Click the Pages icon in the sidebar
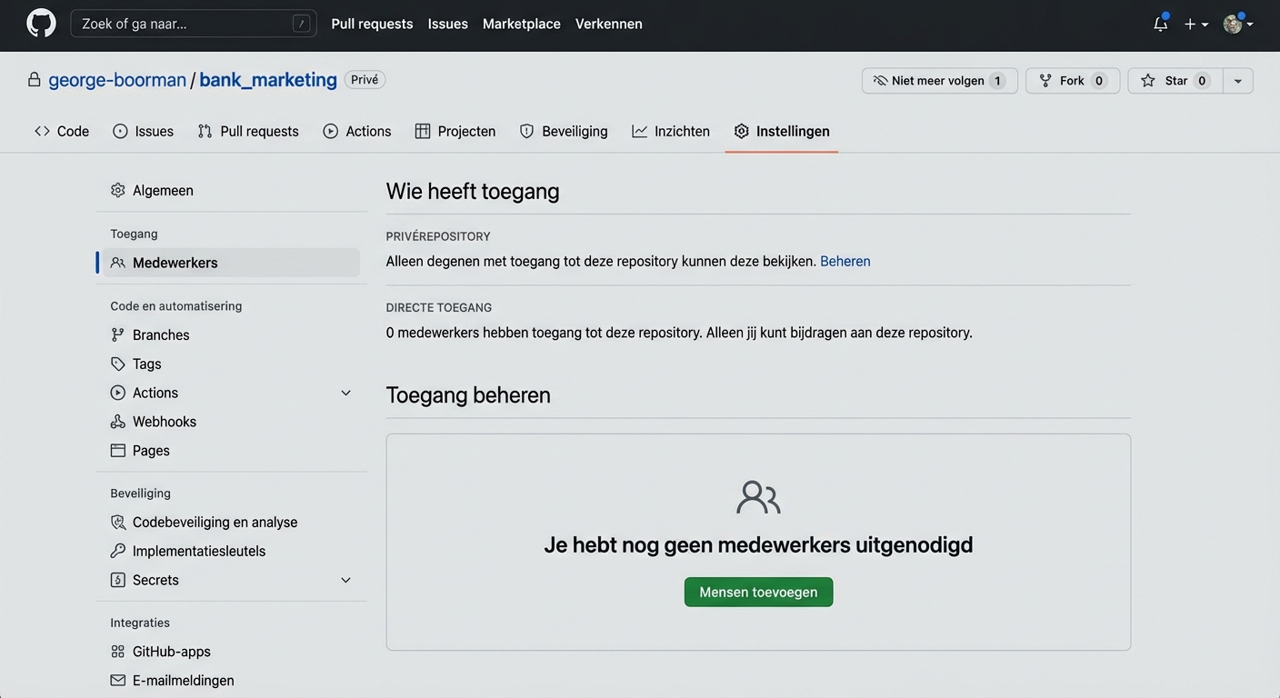Image resolution: width=1280 pixels, height=698 pixels. 118,450
